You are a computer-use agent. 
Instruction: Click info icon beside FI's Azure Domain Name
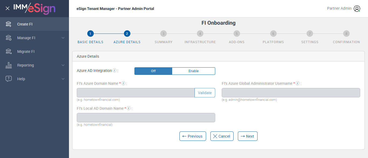[123, 83]
